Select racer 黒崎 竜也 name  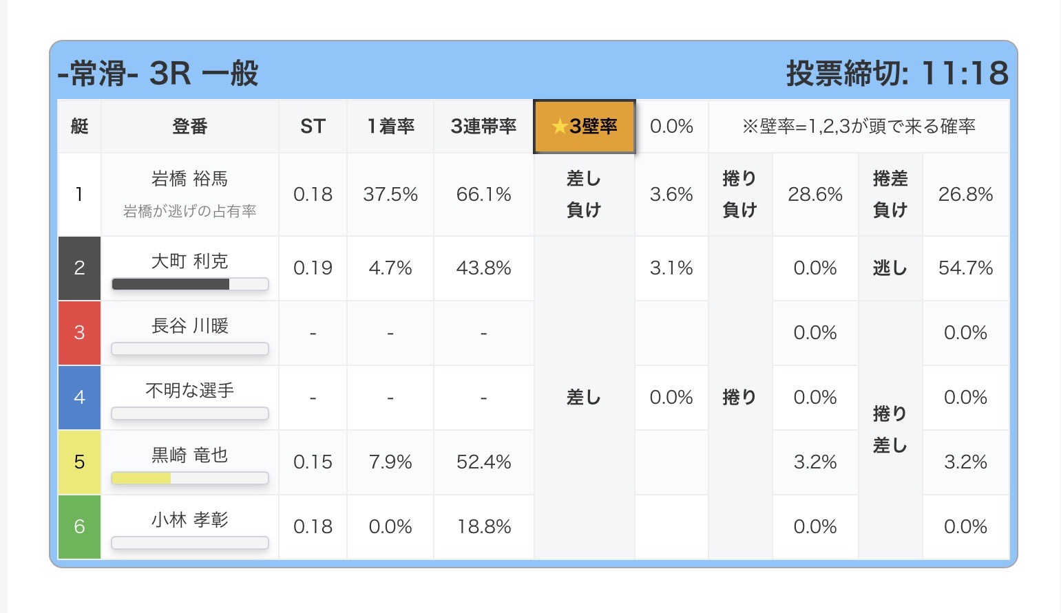189,455
